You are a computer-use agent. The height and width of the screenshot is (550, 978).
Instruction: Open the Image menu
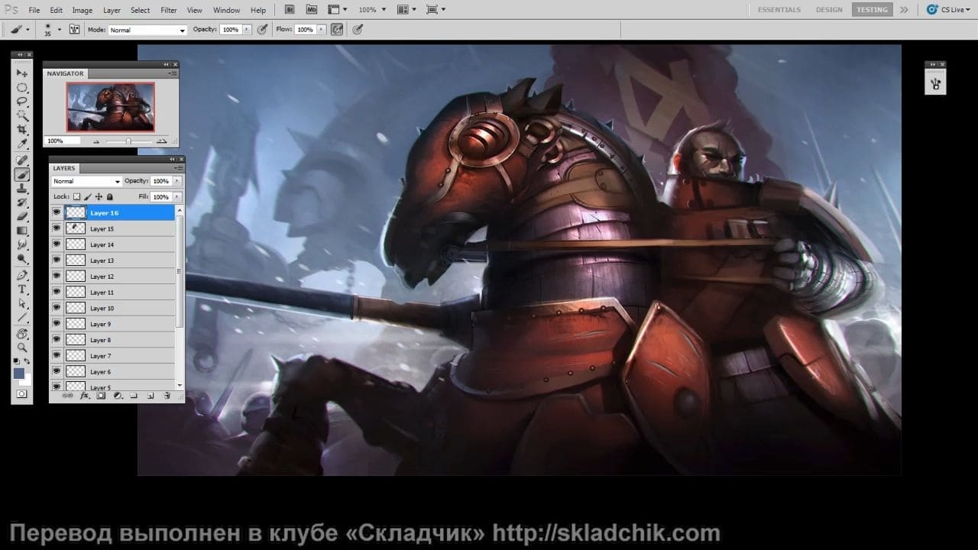pyautogui.click(x=83, y=10)
